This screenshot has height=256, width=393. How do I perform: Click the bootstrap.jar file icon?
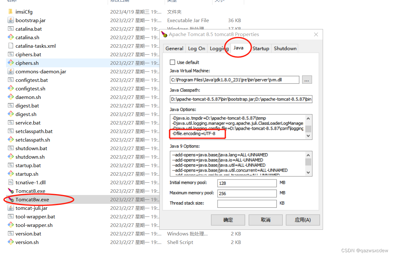click(11, 20)
